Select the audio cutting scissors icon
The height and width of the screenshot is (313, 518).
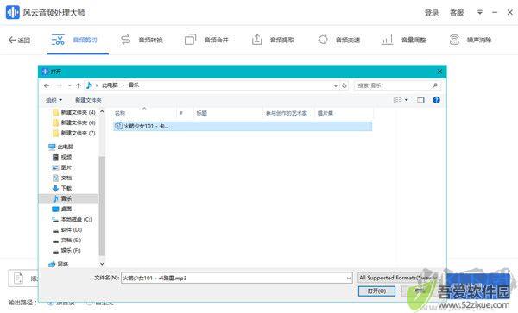pyautogui.click(x=58, y=40)
